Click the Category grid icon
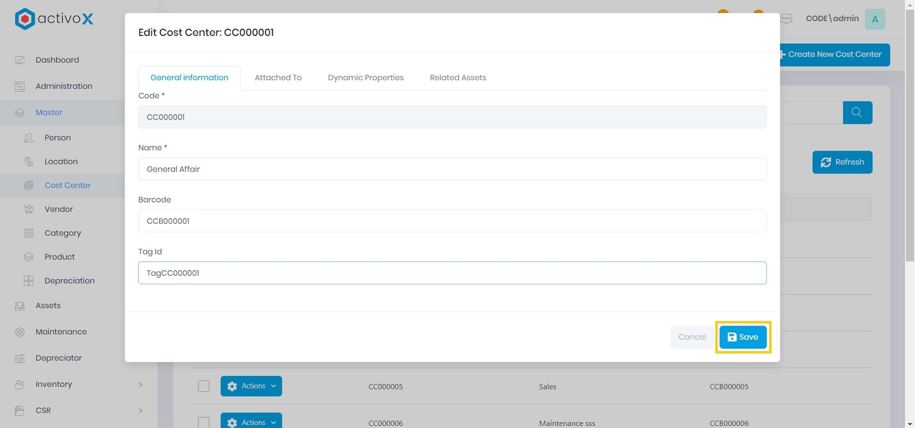Screen dimensions: 915x428 point(29,233)
